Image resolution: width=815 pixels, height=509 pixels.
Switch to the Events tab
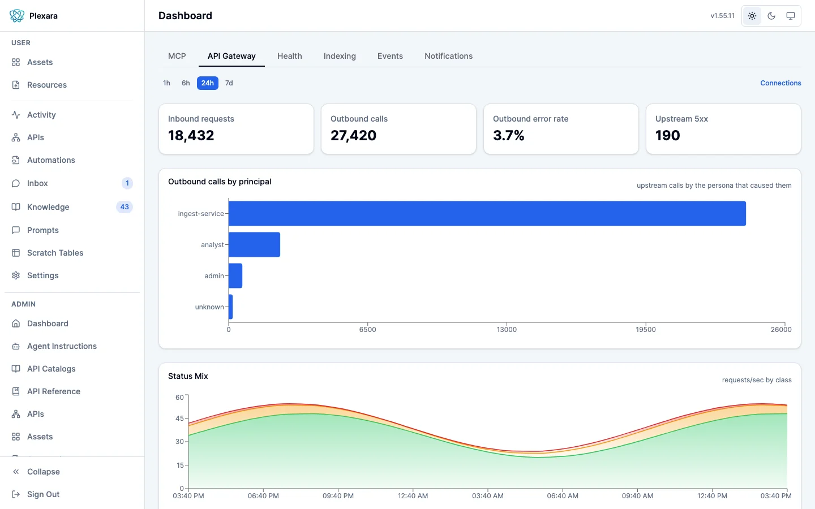tap(390, 56)
